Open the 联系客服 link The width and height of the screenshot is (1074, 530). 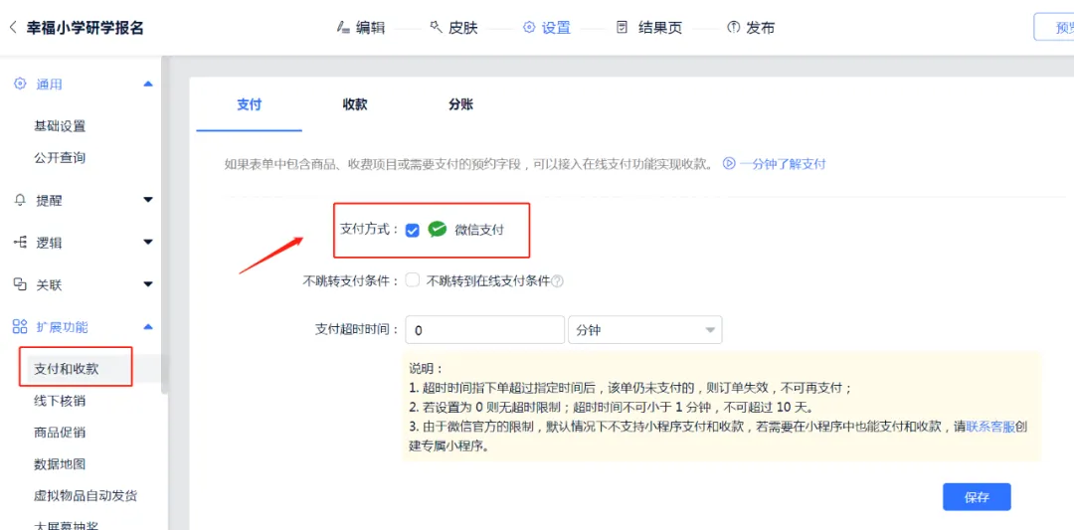pos(990,427)
